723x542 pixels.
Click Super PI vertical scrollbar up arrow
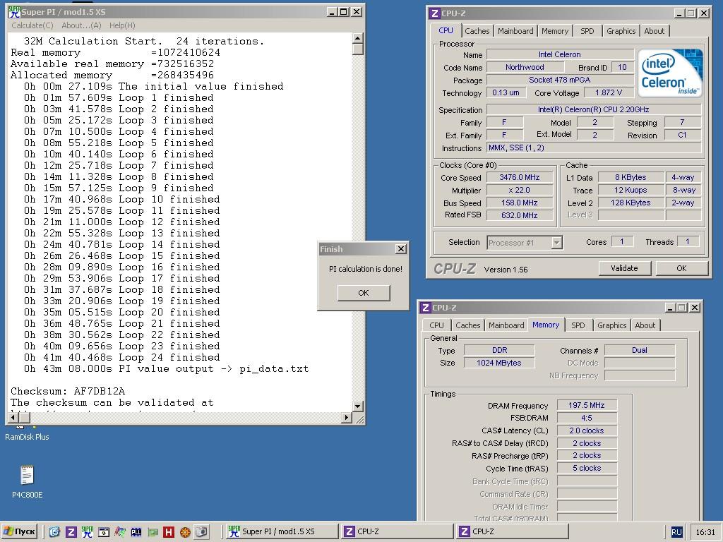coord(358,38)
